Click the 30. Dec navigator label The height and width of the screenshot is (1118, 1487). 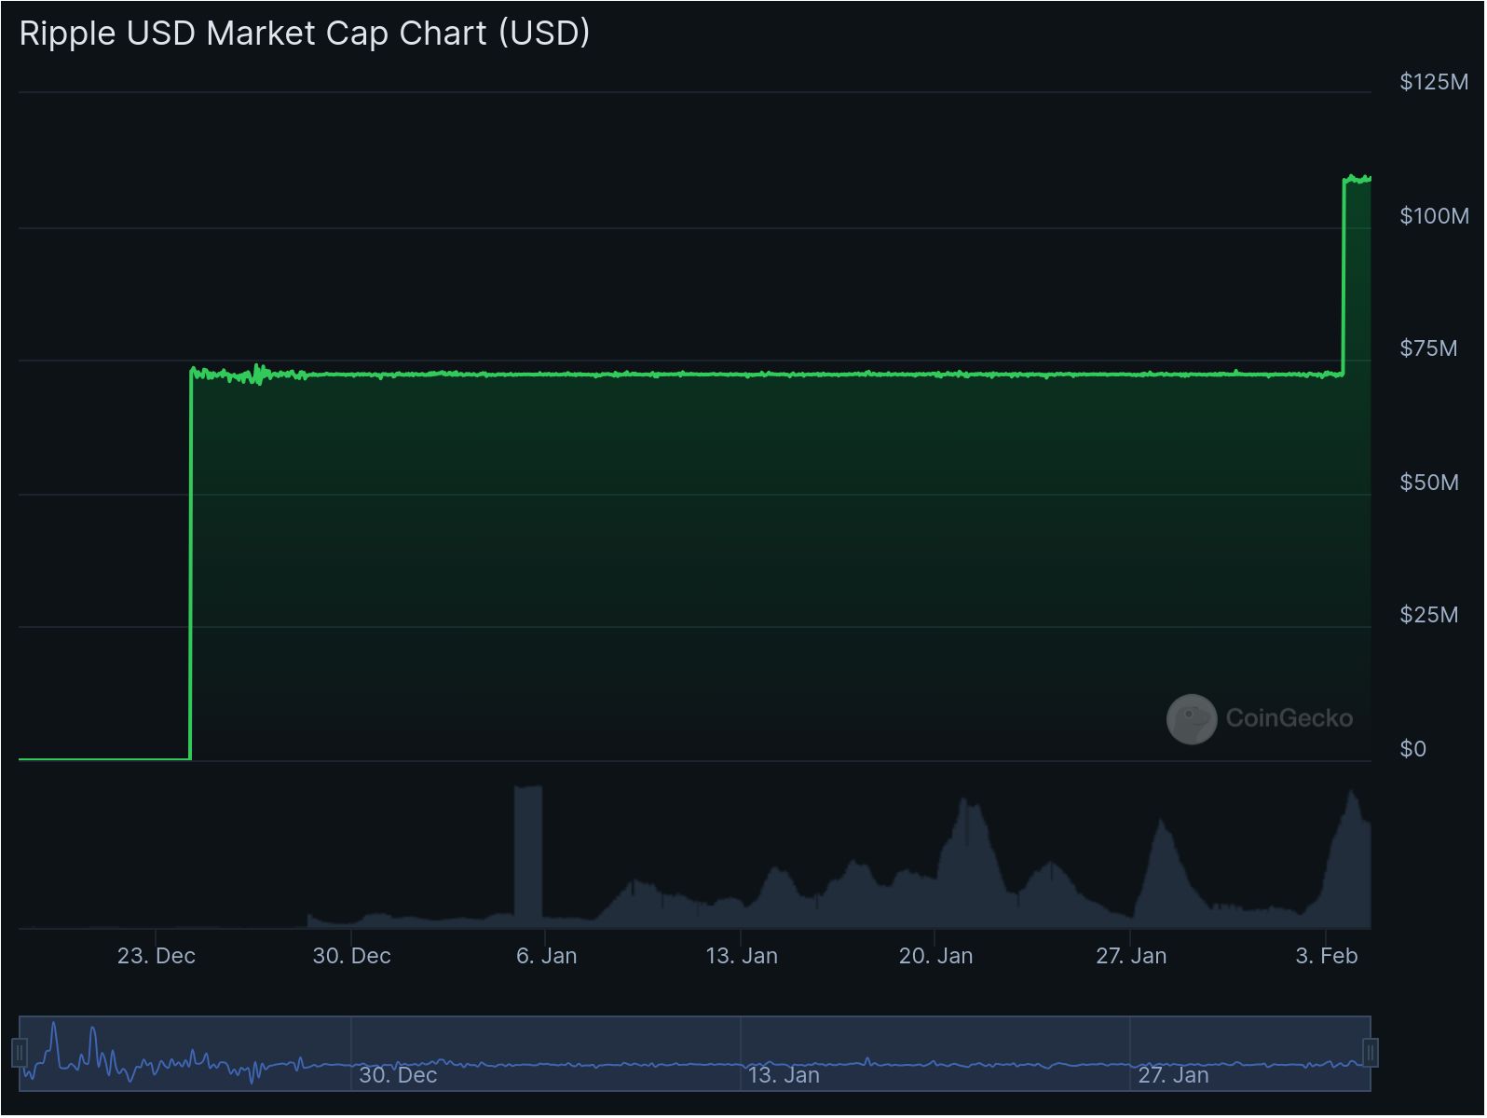click(x=398, y=1075)
